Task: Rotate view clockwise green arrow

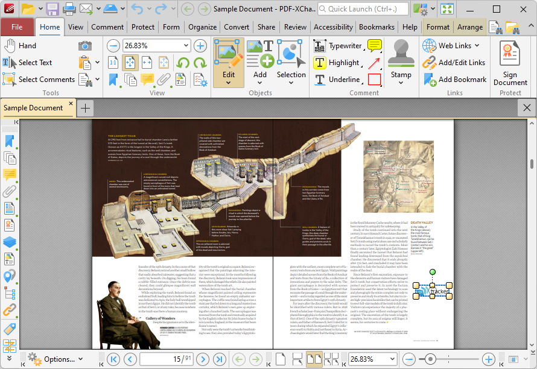Action: pos(200,63)
